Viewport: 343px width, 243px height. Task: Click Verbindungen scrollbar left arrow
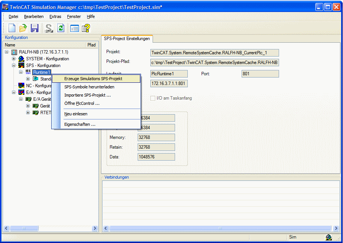click(105, 228)
